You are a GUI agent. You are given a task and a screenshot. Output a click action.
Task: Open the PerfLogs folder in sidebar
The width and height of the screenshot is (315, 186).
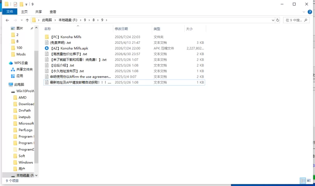[x=25, y=130]
